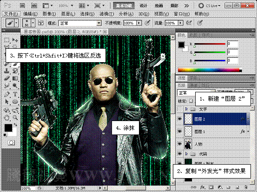This screenshot has width=257, height=192.
Task: Switch to the 摄影 workspace
Action: (174, 6)
